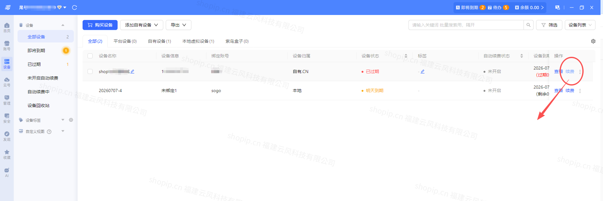The image size is (603, 201).
Task: Open more actions for 20260707-4 row
Action: [x=580, y=91]
